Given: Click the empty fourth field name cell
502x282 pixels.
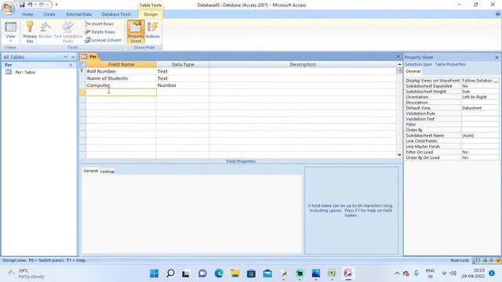Looking at the screenshot, I should [x=121, y=92].
